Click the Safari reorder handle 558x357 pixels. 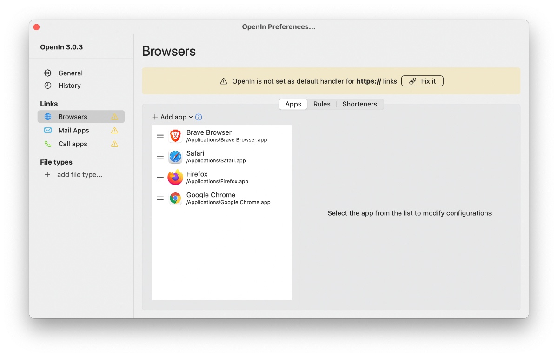pyautogui.click(x=160, y=157)
